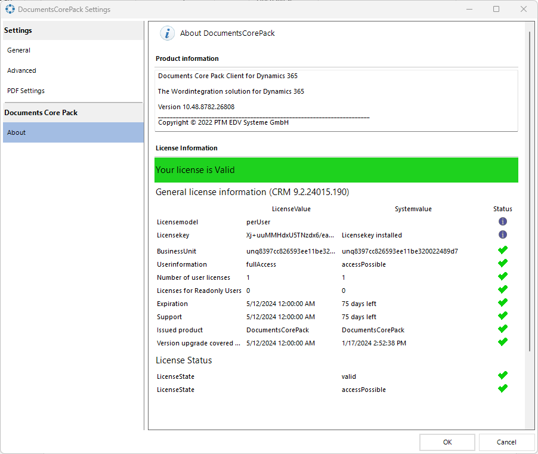538x454 pixels.
Task: Click the vertical scrollbar of the About panel
Action: pos(530,192)
